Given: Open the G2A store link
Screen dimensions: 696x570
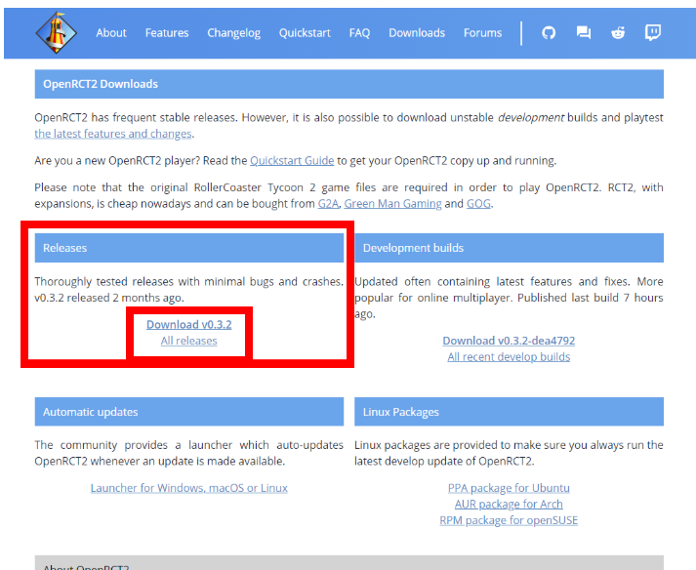Looking at the screenshot, I should pos(328,203).
